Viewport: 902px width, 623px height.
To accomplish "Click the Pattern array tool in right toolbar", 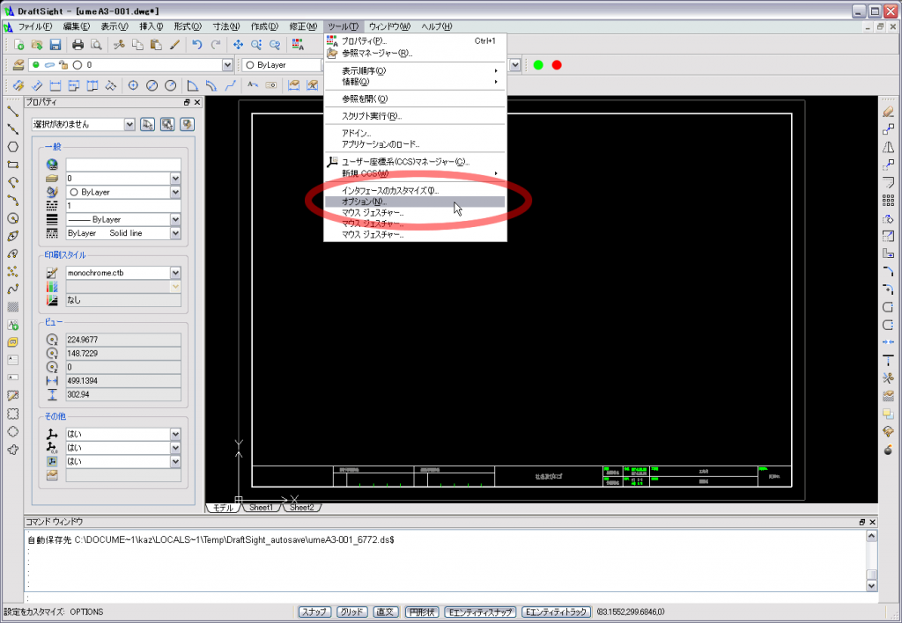I will tap(888, 201).
